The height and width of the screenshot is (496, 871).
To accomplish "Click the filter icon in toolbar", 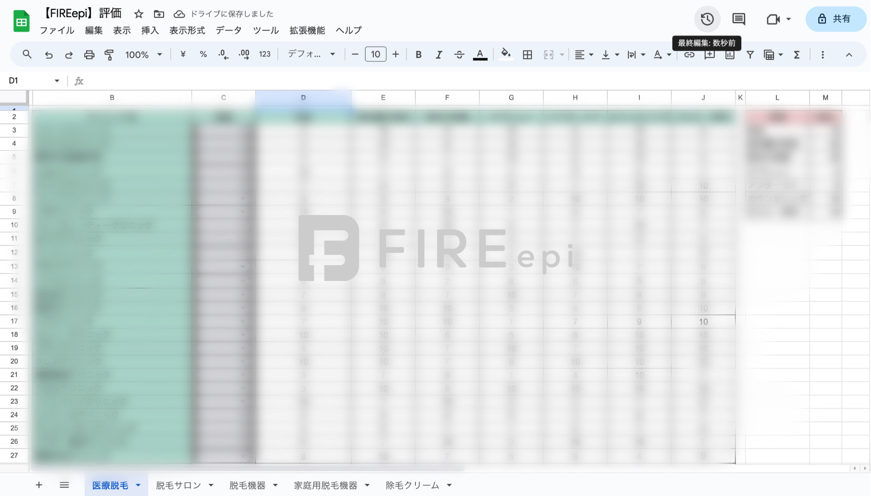I will click(x=750, y=54).
